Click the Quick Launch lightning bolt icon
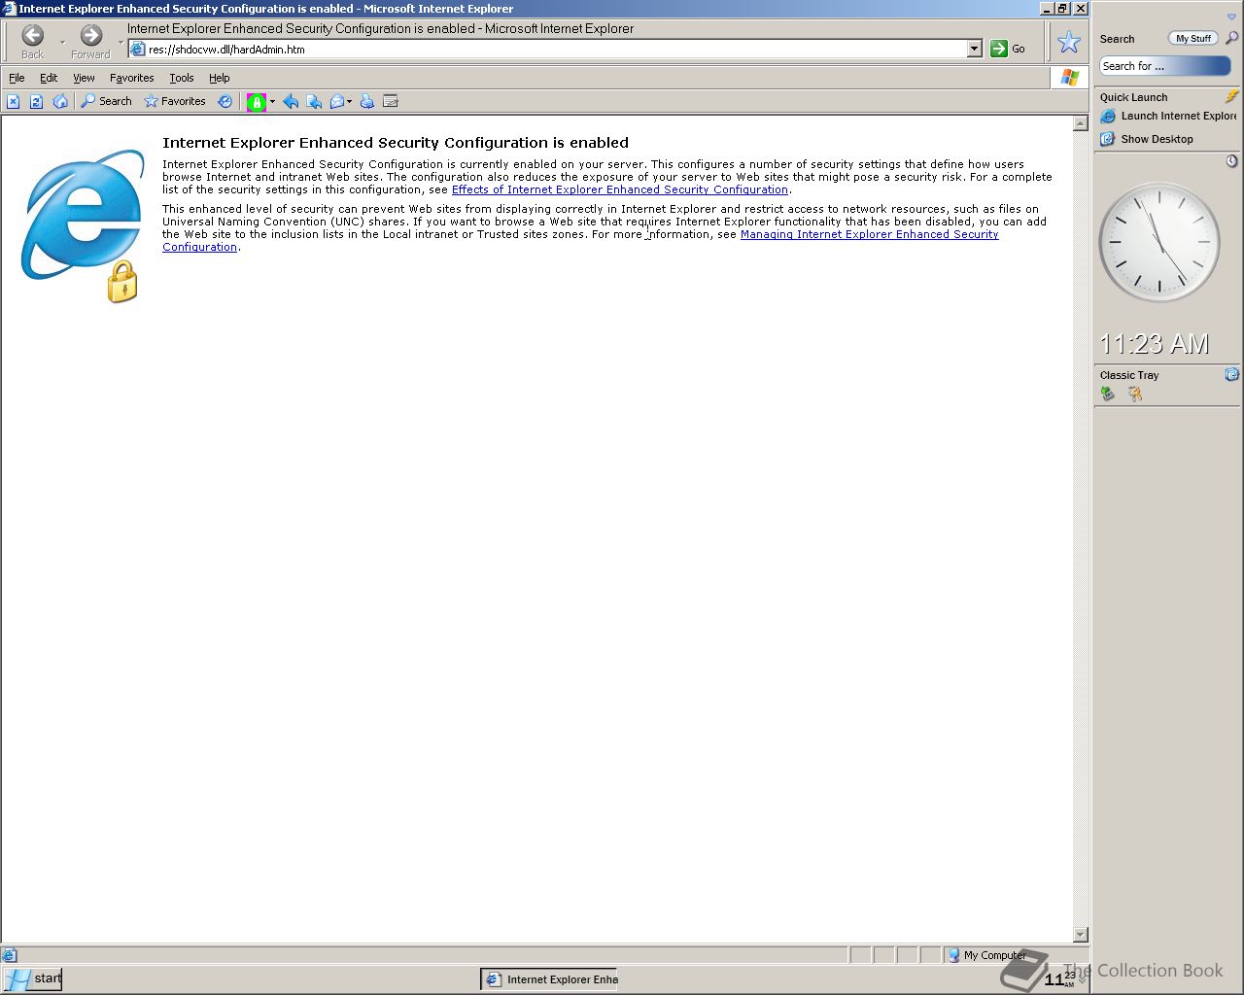Image resolution: width=1244 pixels, height=995 pixels. coord(1231,96)
